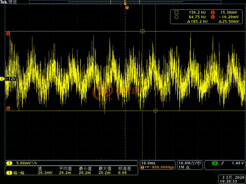Click the green channel 4 trigger source badge
This screenshot has width=246, height=184.
point(215,163)
